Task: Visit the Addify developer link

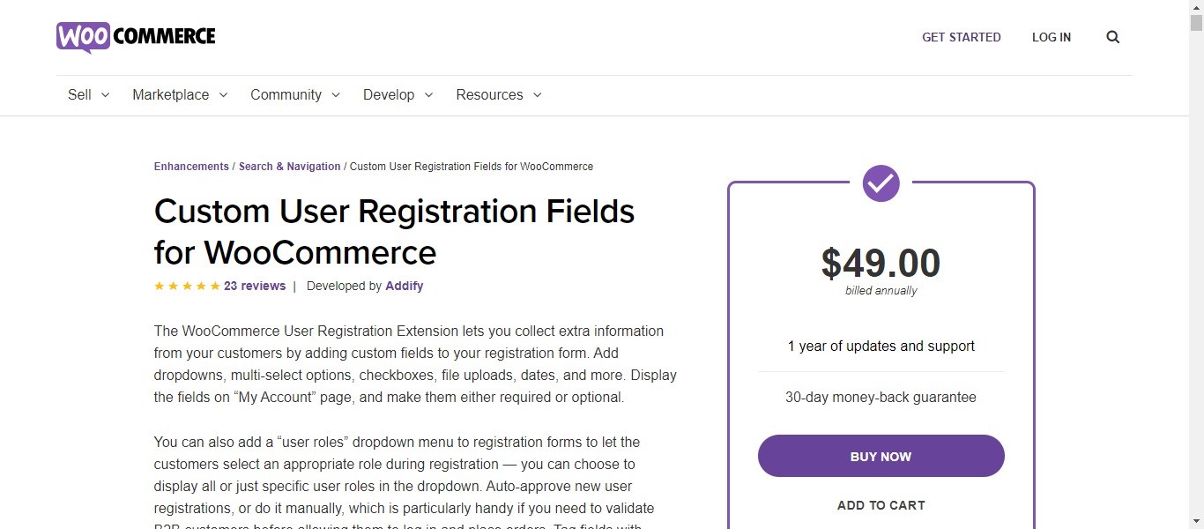Action: (x=405, y=286)
